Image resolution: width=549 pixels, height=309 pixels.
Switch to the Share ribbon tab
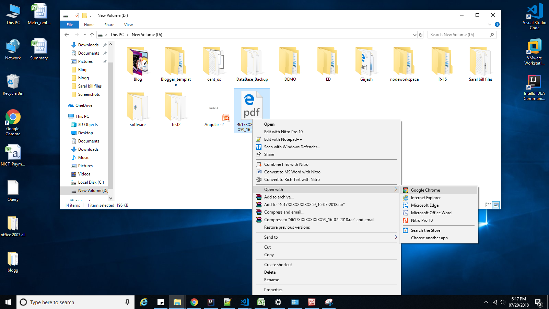[109, 25]
